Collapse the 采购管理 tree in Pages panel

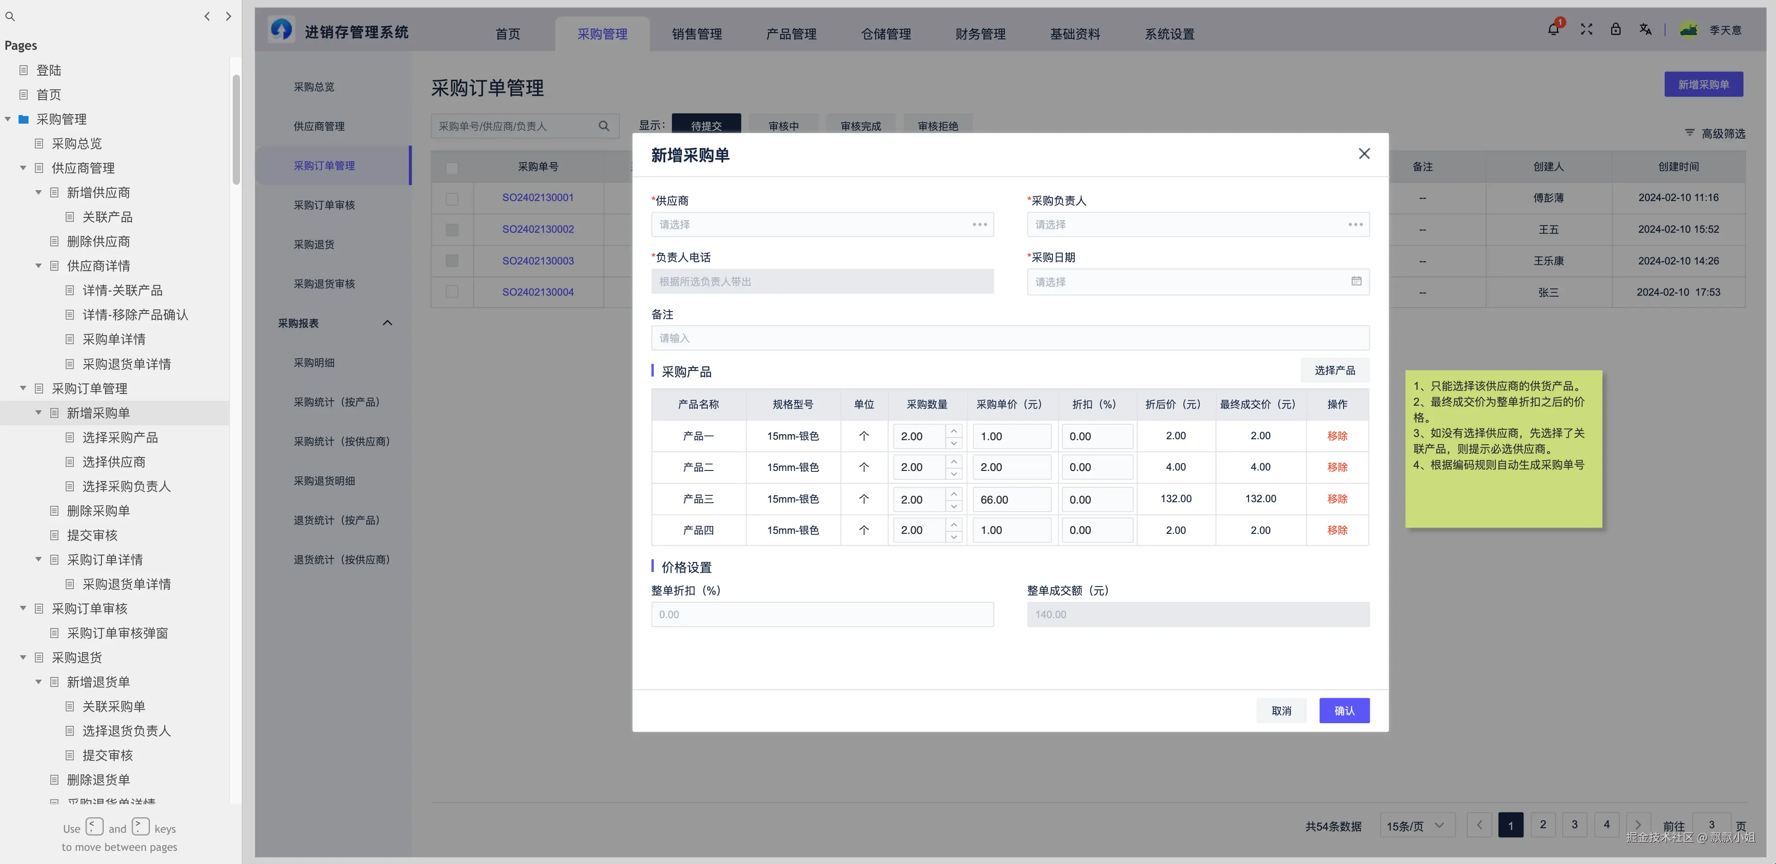[8, 119]
